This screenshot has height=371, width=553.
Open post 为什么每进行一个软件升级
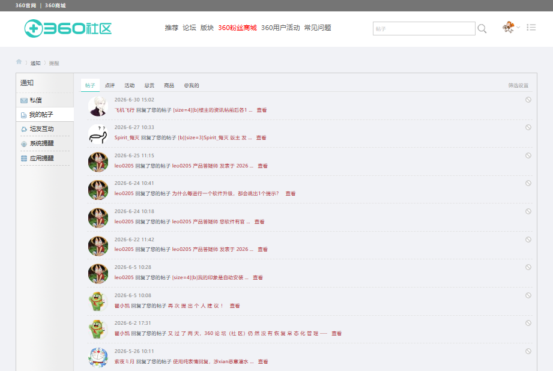(x=225, y=193)
